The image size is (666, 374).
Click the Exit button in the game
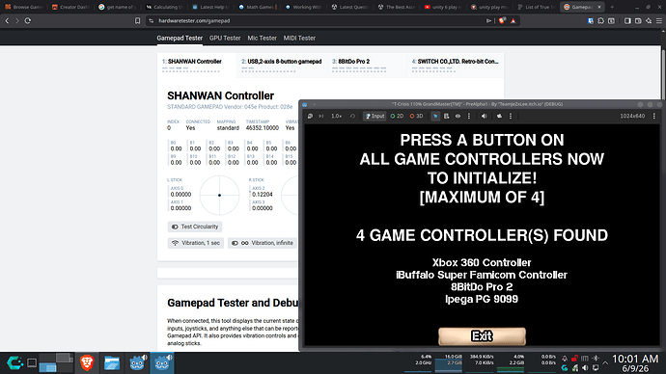(482, 336)
